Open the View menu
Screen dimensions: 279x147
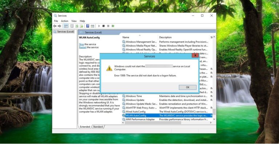click(x=74, y=21)
